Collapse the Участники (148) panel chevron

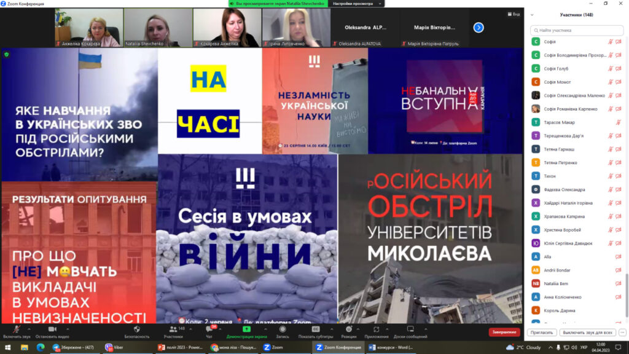(532, 15)
